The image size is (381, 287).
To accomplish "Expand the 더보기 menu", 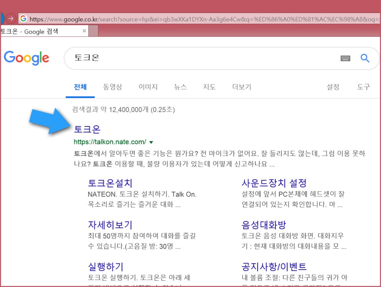I will tap(241, 87).
